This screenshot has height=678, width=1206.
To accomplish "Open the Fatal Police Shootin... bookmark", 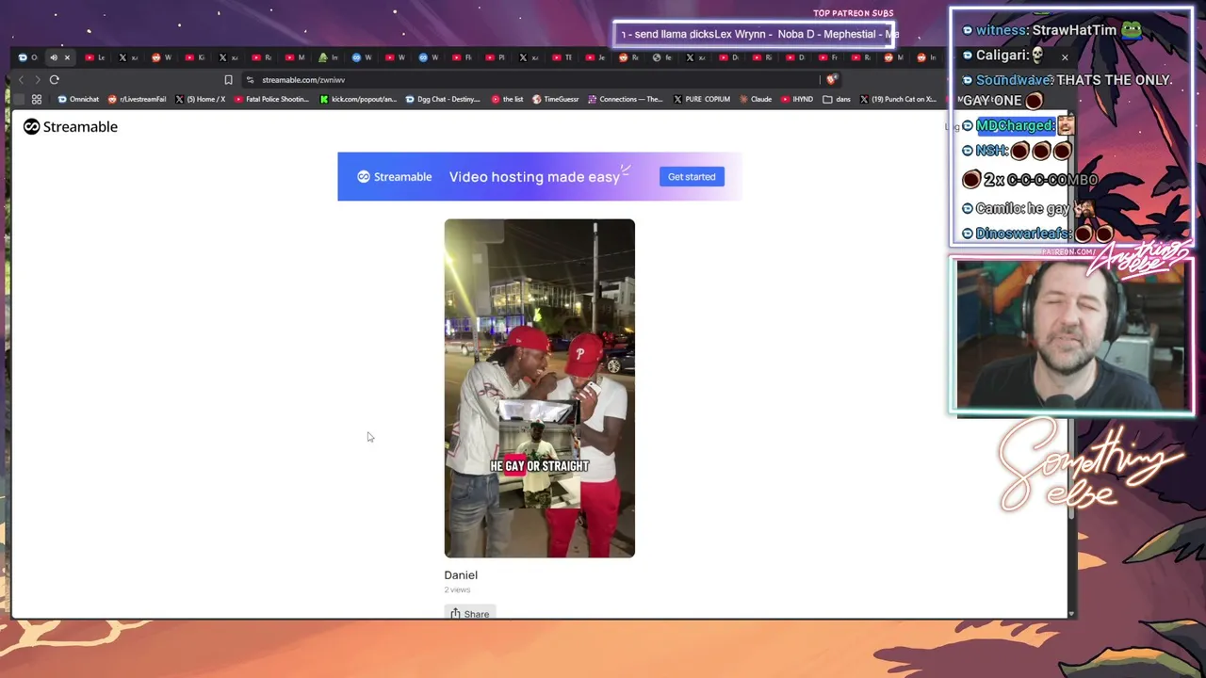I will 271,99.
